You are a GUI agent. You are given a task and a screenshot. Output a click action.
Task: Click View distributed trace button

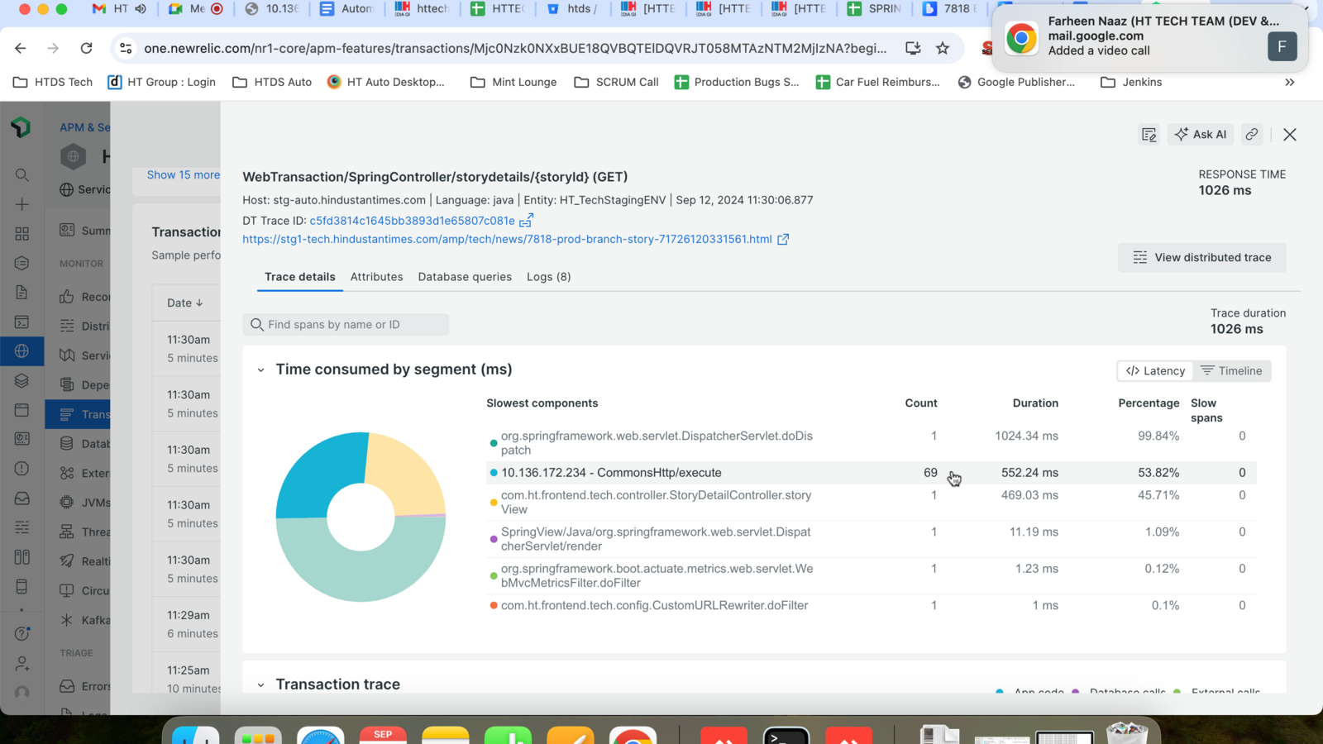(1201, 258)
